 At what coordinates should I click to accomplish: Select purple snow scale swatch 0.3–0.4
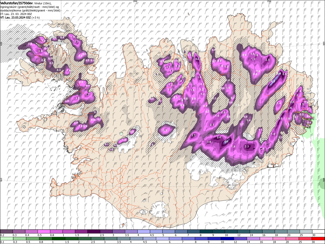click(x=19, y=232)
